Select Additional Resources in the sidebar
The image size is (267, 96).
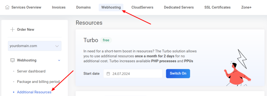(34, 92)
